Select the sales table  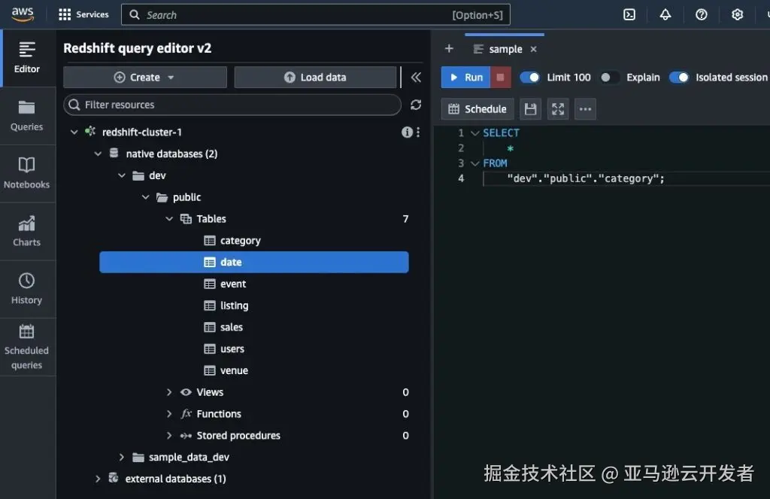tap(254, 327)
